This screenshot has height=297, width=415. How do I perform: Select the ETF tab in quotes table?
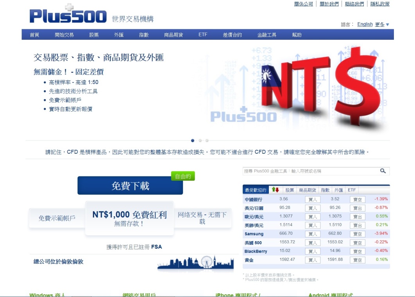pos(352,190)
